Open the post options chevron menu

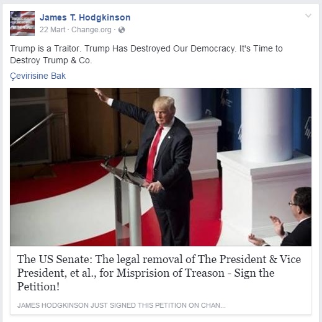pyautogui.click(x=308, y=16)
